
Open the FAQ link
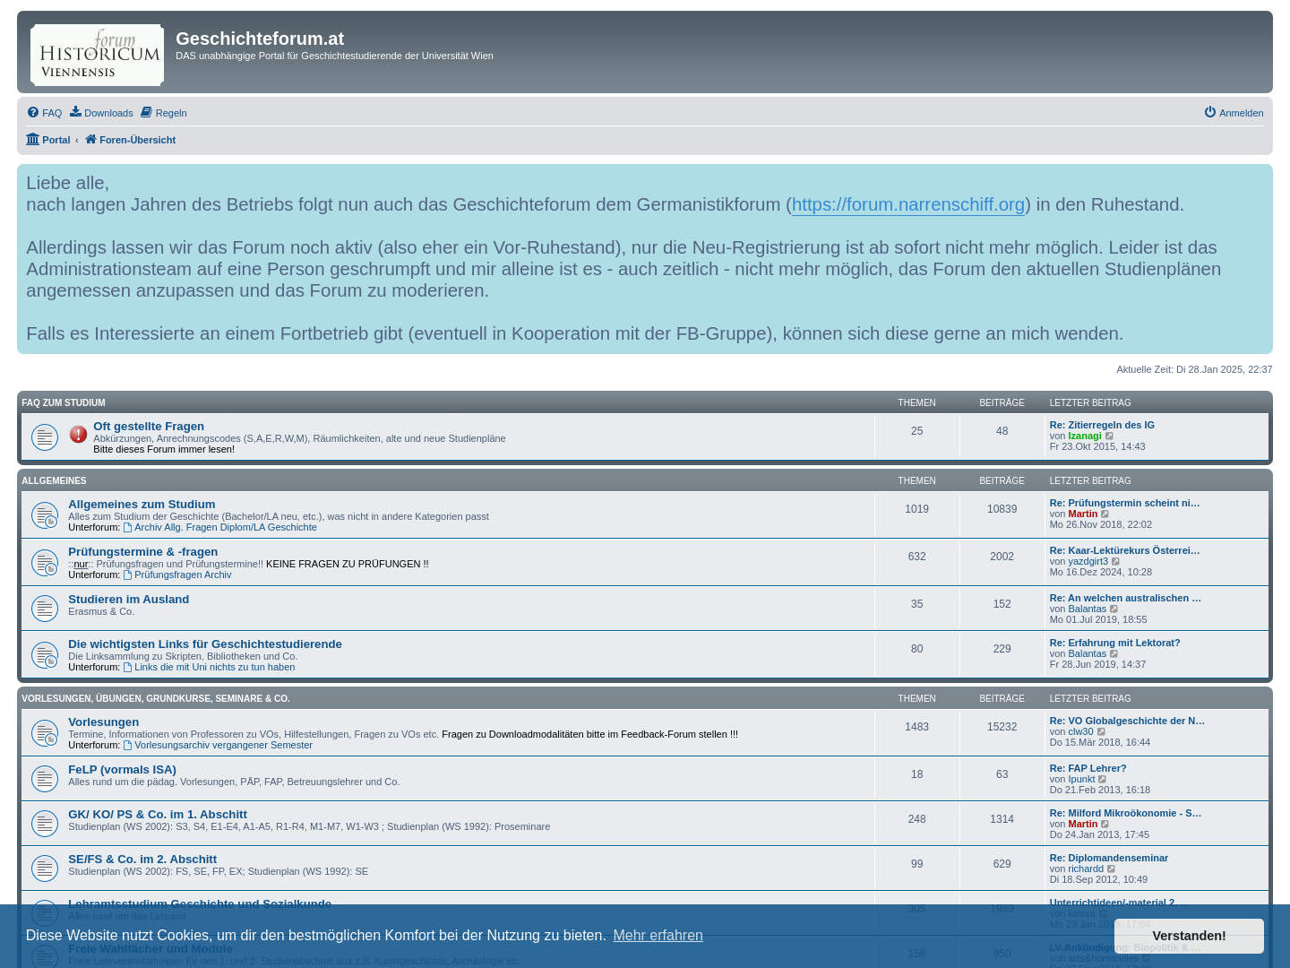(x=45, y=113)
